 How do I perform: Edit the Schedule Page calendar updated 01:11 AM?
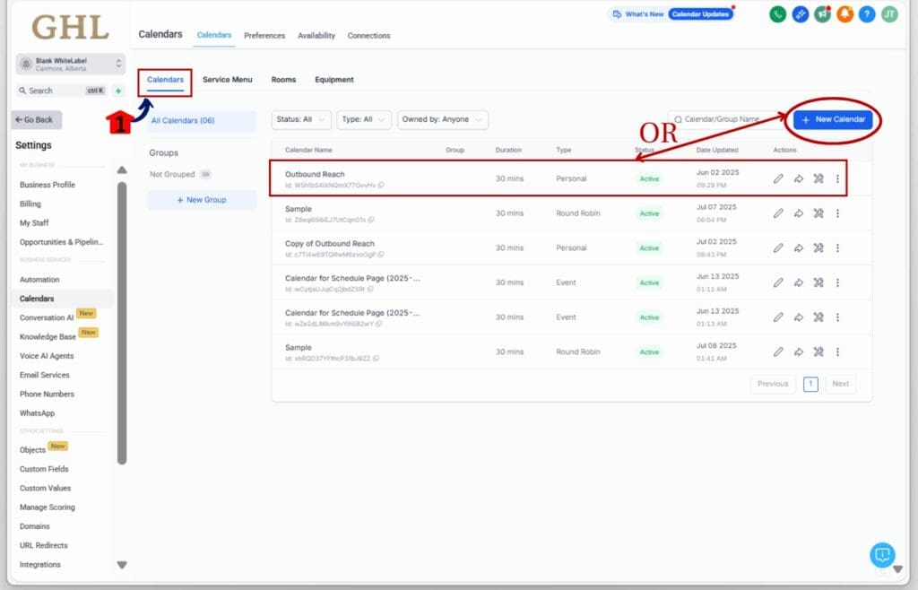click(x=778, y=282)
